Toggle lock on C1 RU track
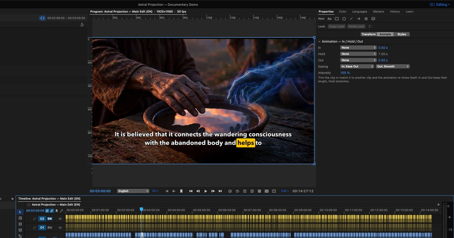454x238 pixels. 34,227
